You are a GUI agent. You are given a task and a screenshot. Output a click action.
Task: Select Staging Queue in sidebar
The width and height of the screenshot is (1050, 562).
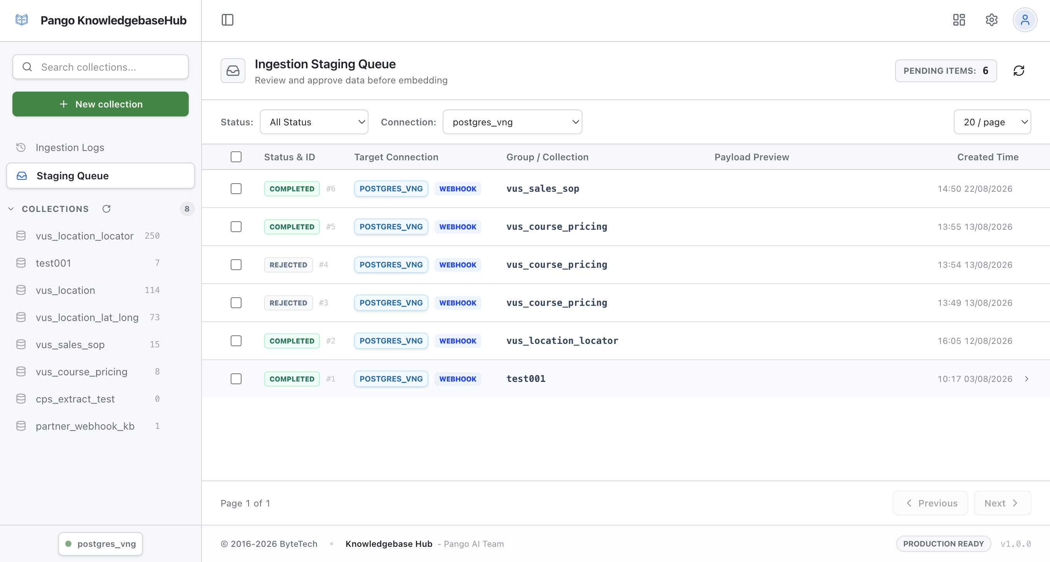[100, 176]
